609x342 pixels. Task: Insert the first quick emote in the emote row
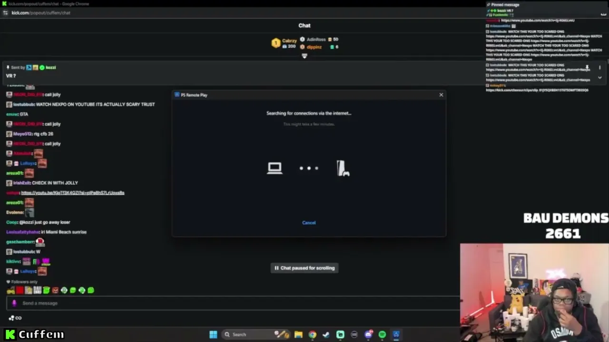tap(10, 290)
